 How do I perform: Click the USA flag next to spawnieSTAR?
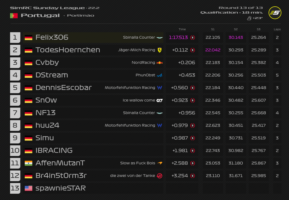coord(28,188)
